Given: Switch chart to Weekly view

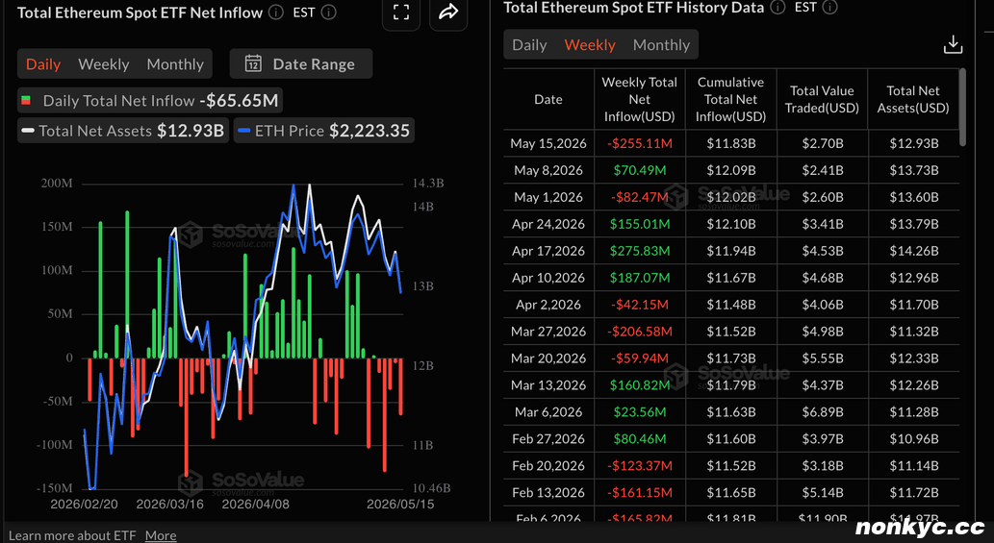Looking at the screenshot, I should coord(103,64).
